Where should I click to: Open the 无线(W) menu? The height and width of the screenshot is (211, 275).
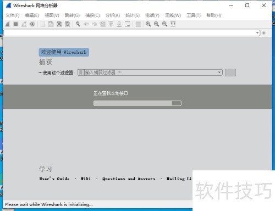[173, 15]
